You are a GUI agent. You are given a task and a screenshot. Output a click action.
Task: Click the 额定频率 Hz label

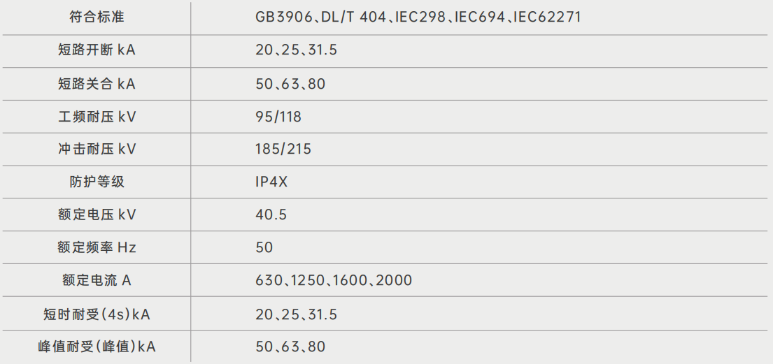click(x=97, y=248)
